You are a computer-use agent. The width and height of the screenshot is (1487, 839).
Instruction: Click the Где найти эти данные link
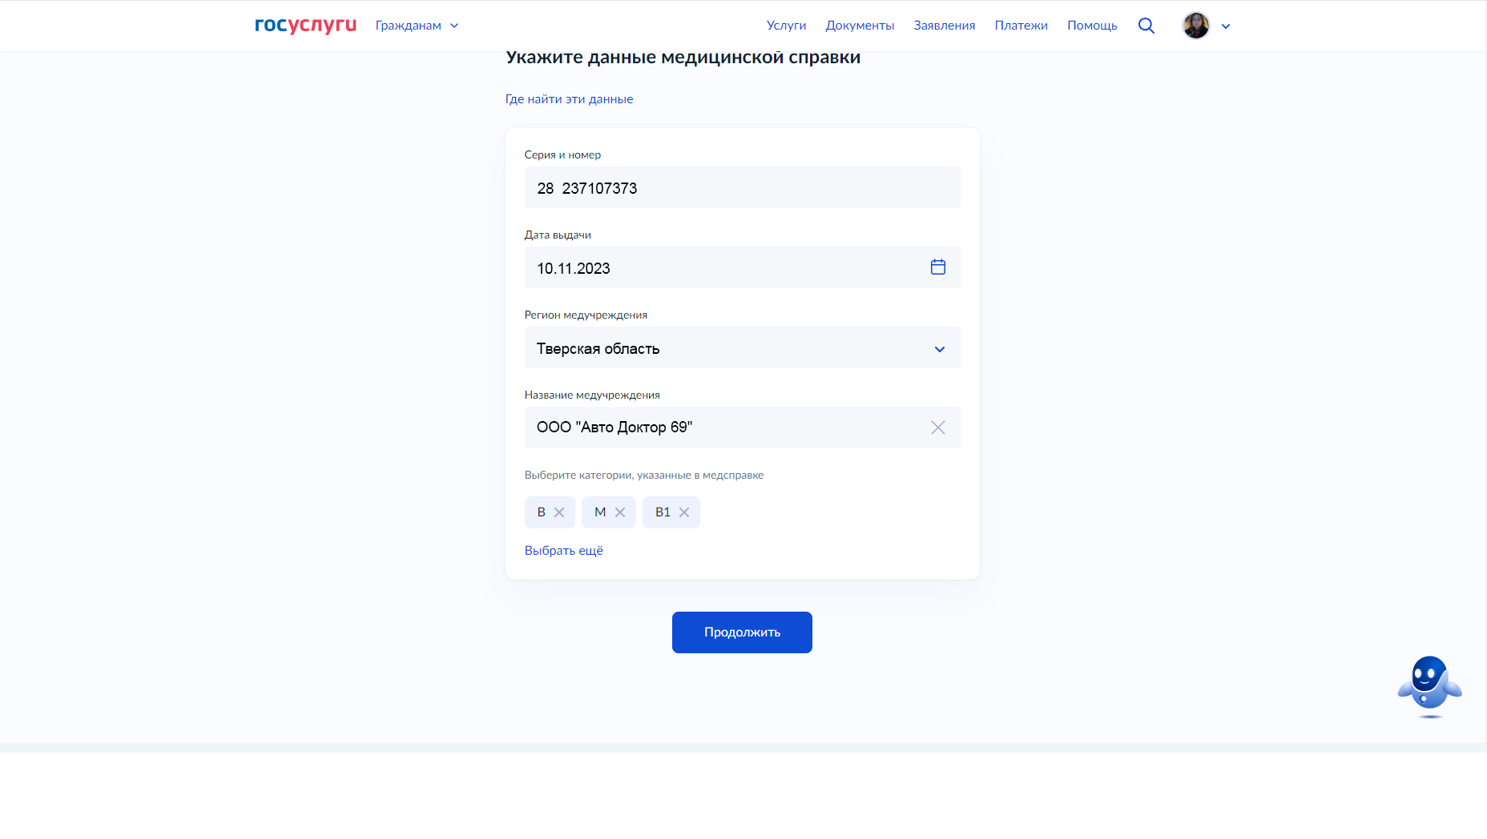point(569,99)
